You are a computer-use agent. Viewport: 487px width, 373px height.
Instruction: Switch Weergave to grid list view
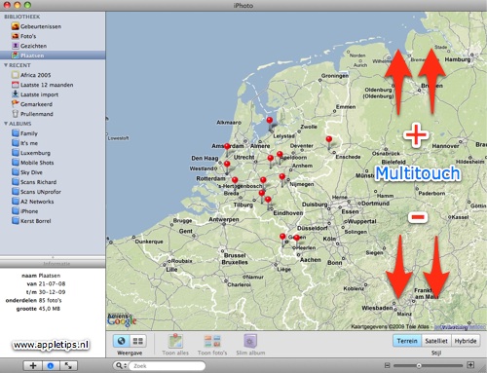tap(138, 341)
